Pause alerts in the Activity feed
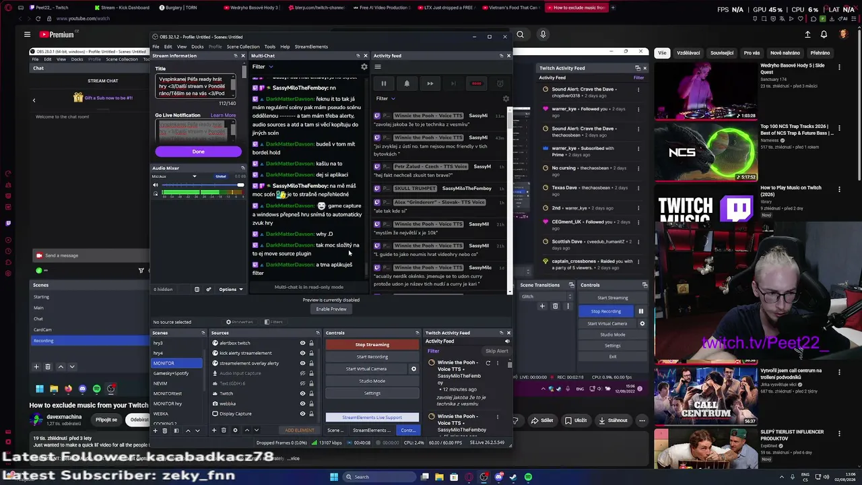The height and width of the screenshot is (485, 862). click(384, 84)
